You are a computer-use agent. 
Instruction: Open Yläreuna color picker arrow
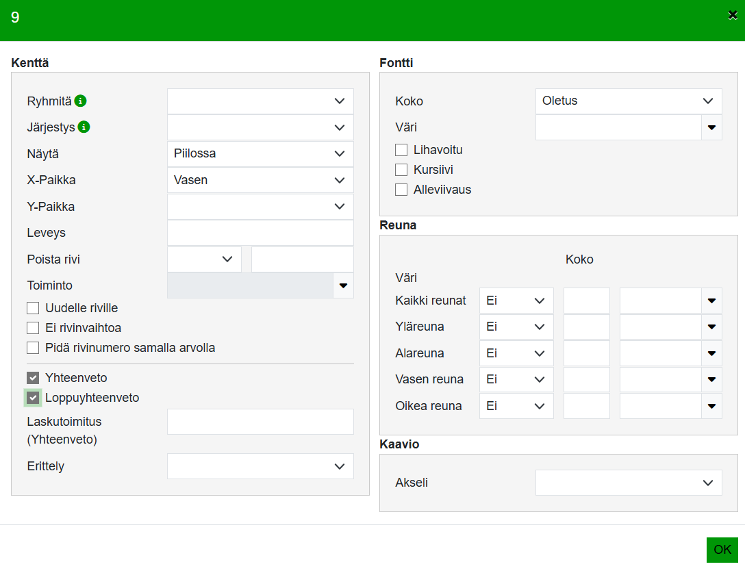click(x=711, y=327)
